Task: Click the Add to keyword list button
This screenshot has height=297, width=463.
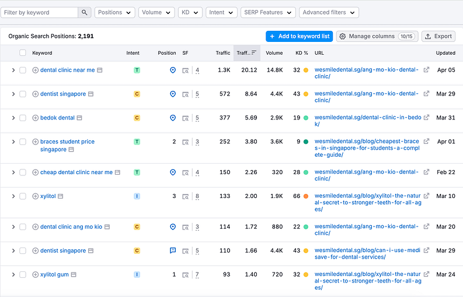Action: pos(299,36)
